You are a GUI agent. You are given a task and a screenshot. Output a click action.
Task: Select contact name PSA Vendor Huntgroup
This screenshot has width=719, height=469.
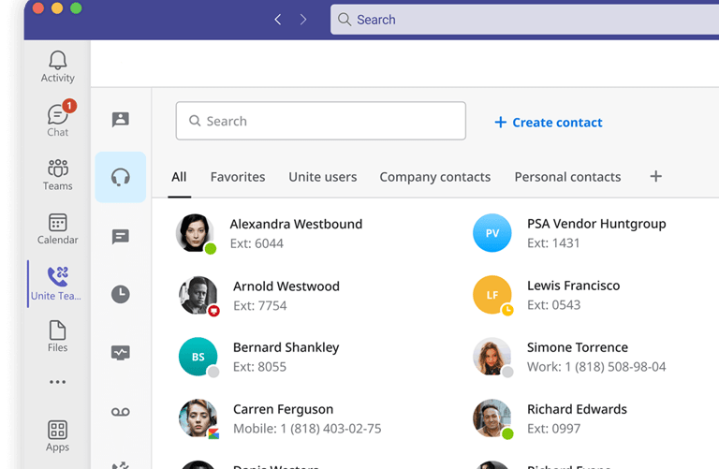click(596, 224)
